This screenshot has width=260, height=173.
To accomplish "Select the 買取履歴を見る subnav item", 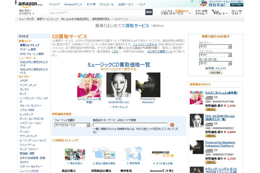I will (x=101, y=19).
